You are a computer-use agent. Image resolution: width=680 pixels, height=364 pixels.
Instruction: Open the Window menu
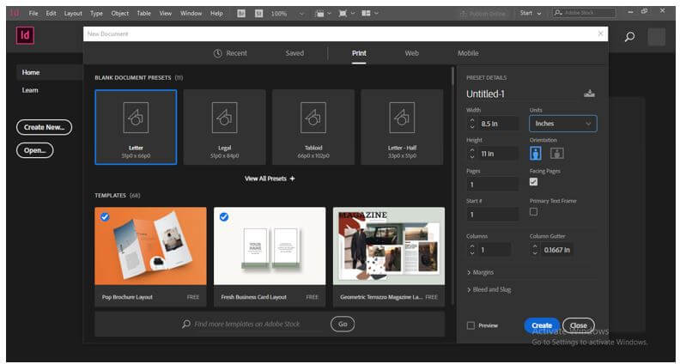click(191, 14)
